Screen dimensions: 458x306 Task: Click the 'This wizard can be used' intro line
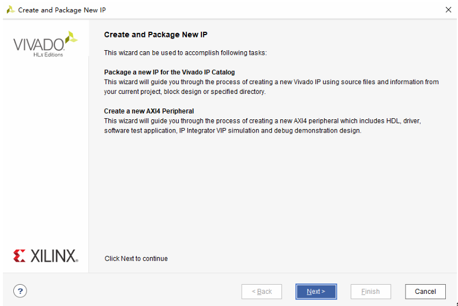click(x=185, y=53)
